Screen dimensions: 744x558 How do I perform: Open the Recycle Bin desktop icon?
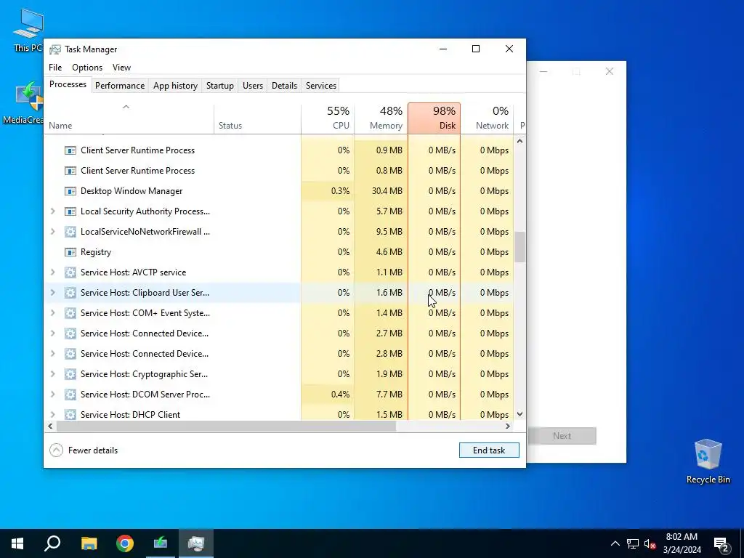point(708,461)
